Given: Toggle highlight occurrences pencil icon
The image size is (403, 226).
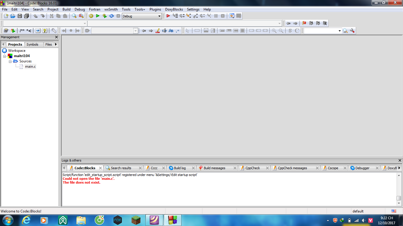Looking at the screenshot, I should point(158,31).
